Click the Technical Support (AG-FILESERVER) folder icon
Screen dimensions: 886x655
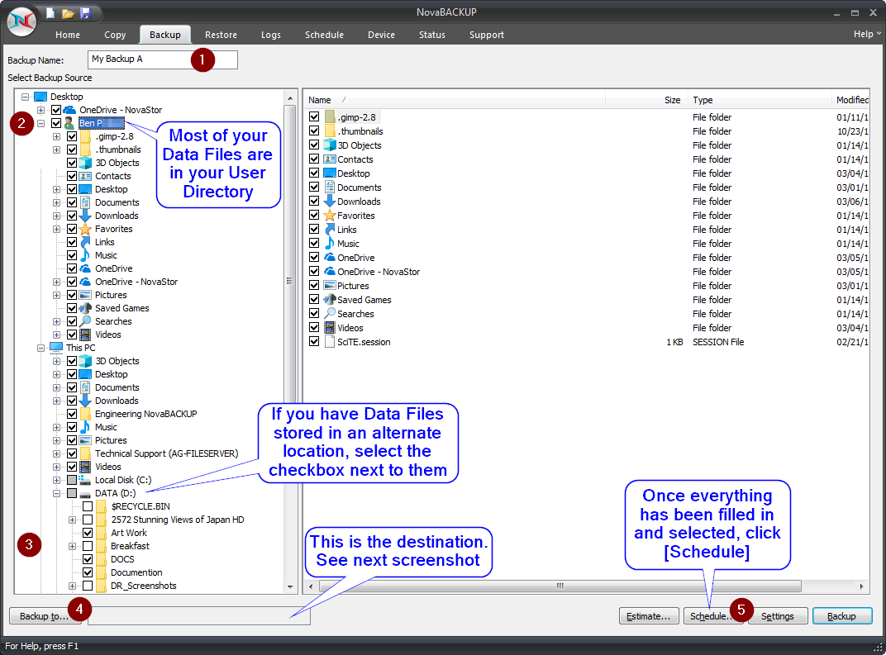(85, 453)
